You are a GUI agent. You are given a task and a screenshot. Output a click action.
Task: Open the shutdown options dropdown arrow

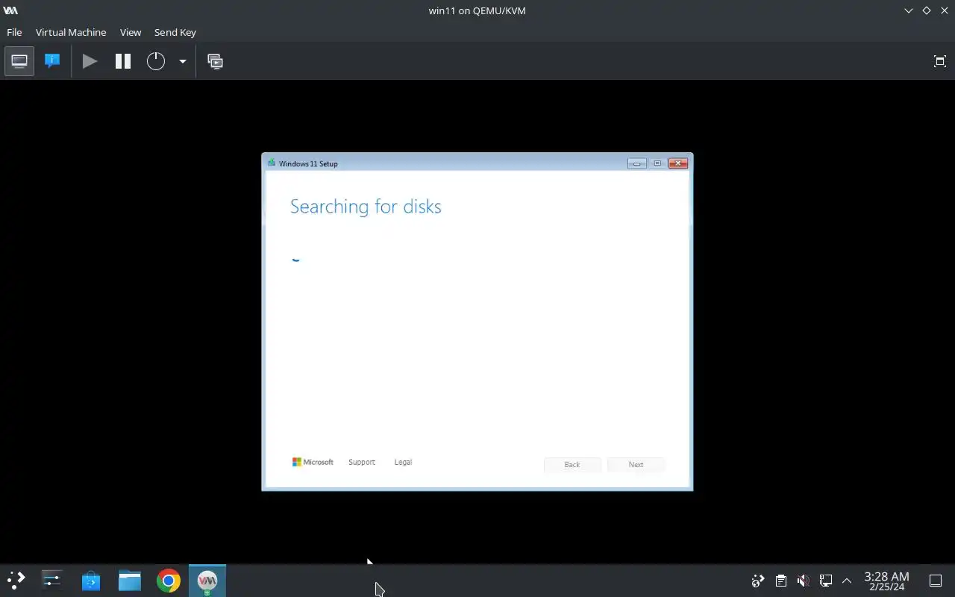tap(182, 61)
